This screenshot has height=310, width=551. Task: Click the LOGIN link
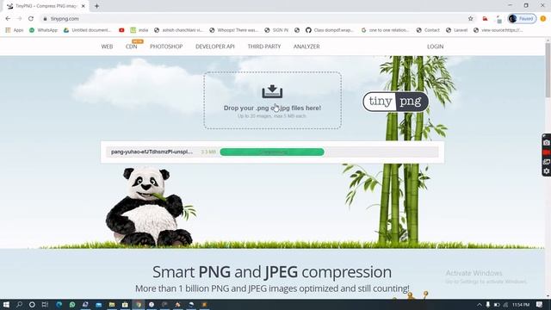point(435,46)
